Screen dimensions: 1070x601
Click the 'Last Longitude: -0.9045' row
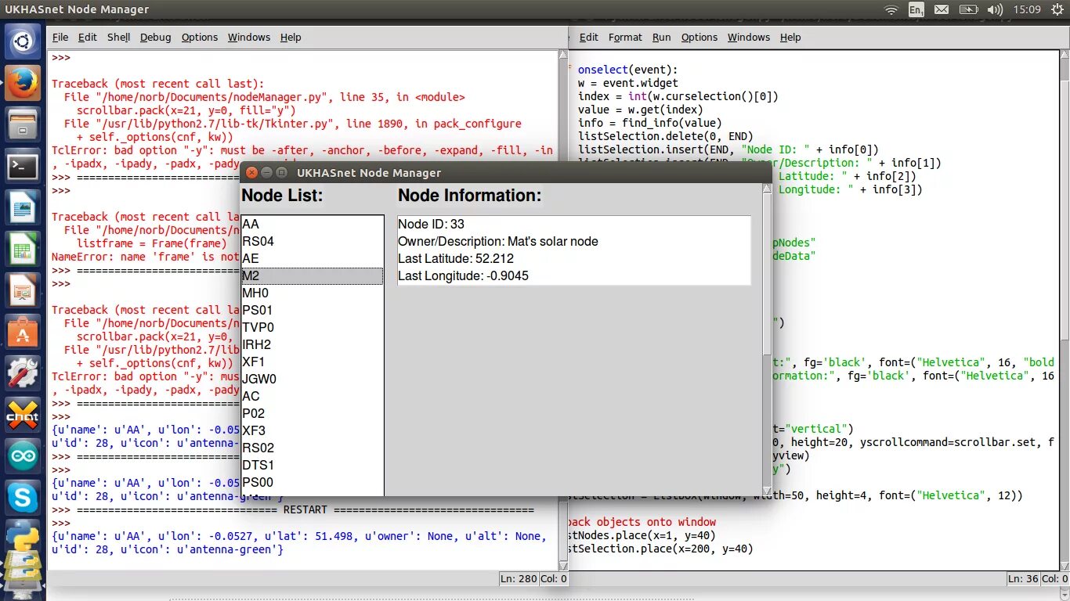[574, 275]
